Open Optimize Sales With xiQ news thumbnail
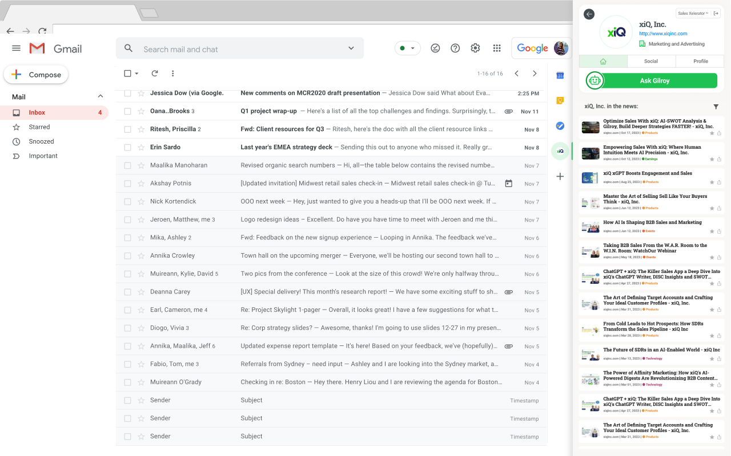This screenshot has height=456, width=731. [x=591, y=127]
